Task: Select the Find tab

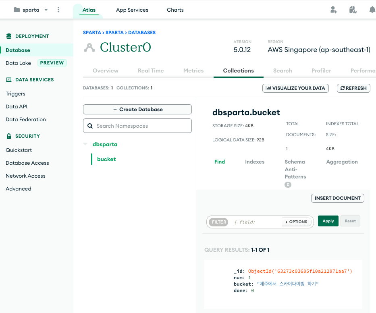Action: click(x=220, y=162)
